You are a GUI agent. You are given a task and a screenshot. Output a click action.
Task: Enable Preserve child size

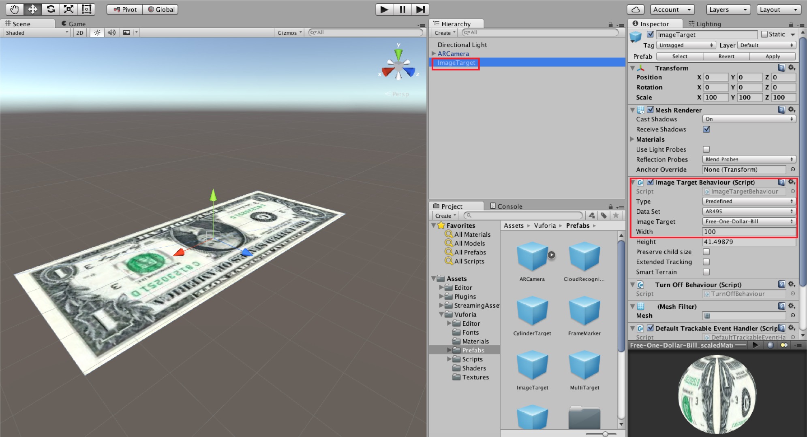click(706, 252)
